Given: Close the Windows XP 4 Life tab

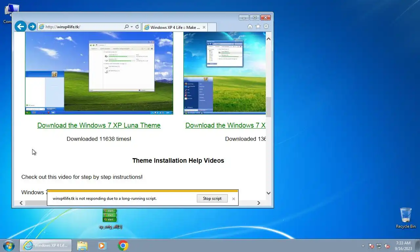Looking at the screenshot, I should coord(204,28).
